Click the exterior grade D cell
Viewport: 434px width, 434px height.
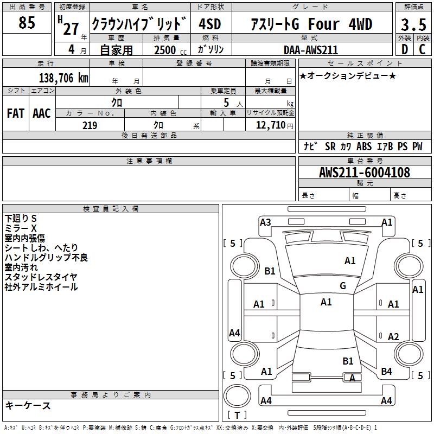(404, 49)
